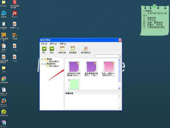Open the 设置 menu
170x128 pixels.
[x=63, y=44]
